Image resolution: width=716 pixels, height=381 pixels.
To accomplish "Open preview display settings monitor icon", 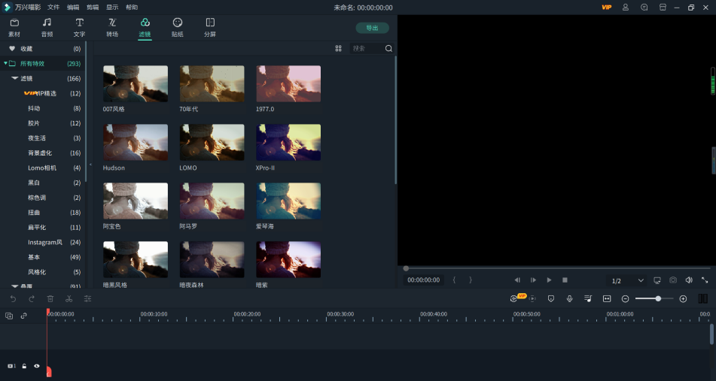I will tap(657, 280).
